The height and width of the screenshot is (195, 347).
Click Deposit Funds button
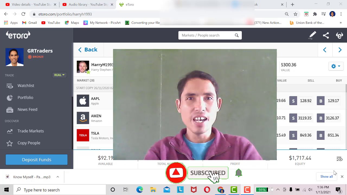(x=37, y=160)
